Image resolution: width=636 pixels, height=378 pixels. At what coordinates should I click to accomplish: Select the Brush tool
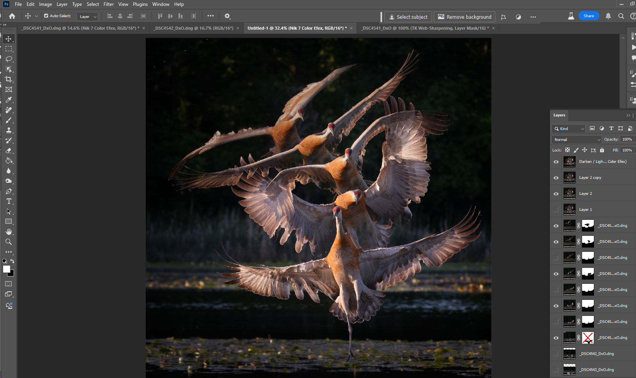pyautogui.click(x=9, y=120)
